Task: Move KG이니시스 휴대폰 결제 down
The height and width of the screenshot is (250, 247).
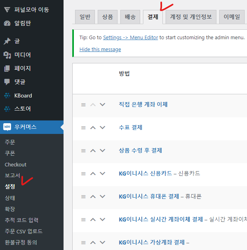Action: point(102,197)
